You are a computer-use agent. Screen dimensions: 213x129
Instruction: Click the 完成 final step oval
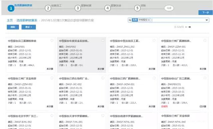point(169,8)
